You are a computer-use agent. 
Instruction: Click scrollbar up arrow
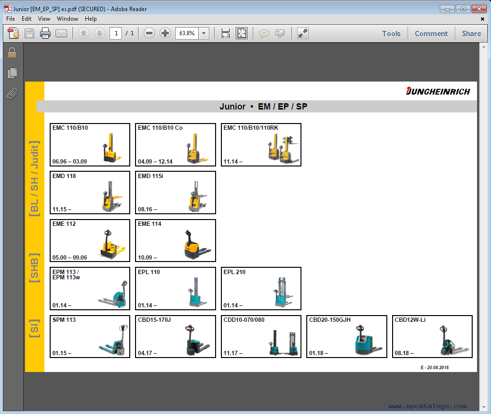point(484,47)
